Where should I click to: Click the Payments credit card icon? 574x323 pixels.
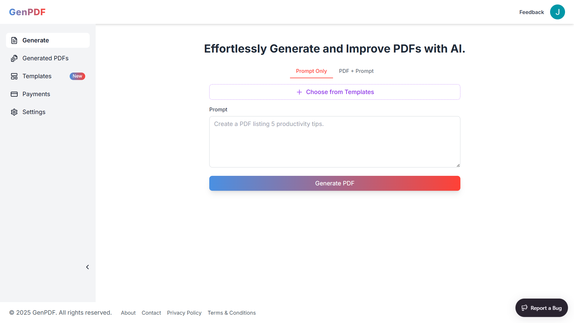(x=14, y=94)
